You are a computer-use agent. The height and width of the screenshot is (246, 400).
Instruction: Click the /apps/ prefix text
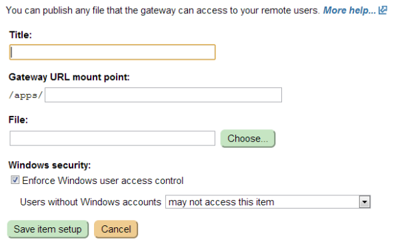coord(26,95)
